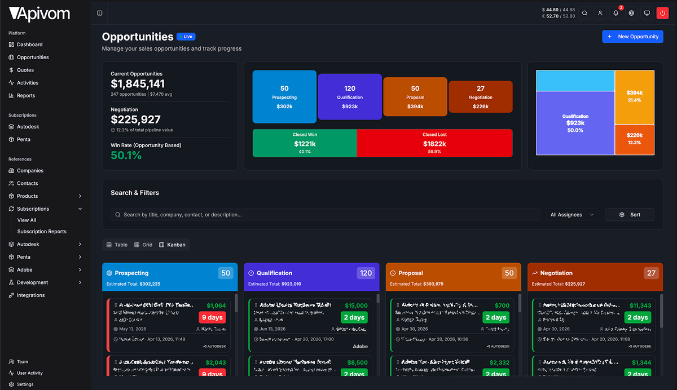Image resolution: width=677 pixels, height=390 pixels.
Task: Click the Companies building icon
Action: (x=11, y=171)
